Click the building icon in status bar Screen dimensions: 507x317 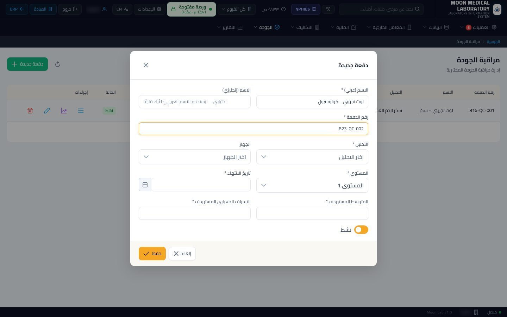[476, 312]
